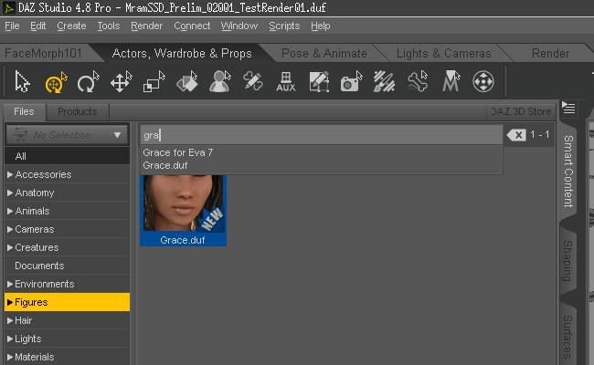Open the Help menu
The height and width of the screenshot is (365, 594).
pyautogui.click(x=321, y=26)
